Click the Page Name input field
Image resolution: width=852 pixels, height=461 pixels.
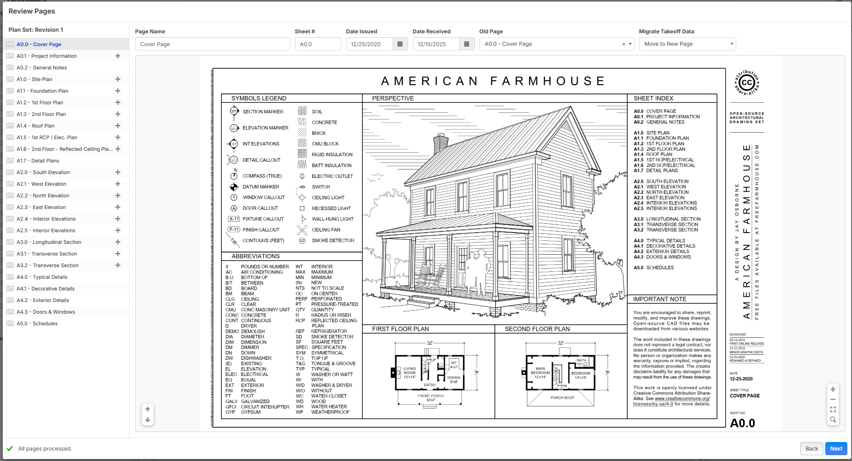point(212,44)
